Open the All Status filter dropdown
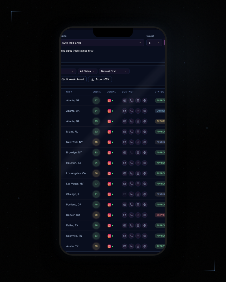Viewport: 226px width, 282px height. [88, 71]
